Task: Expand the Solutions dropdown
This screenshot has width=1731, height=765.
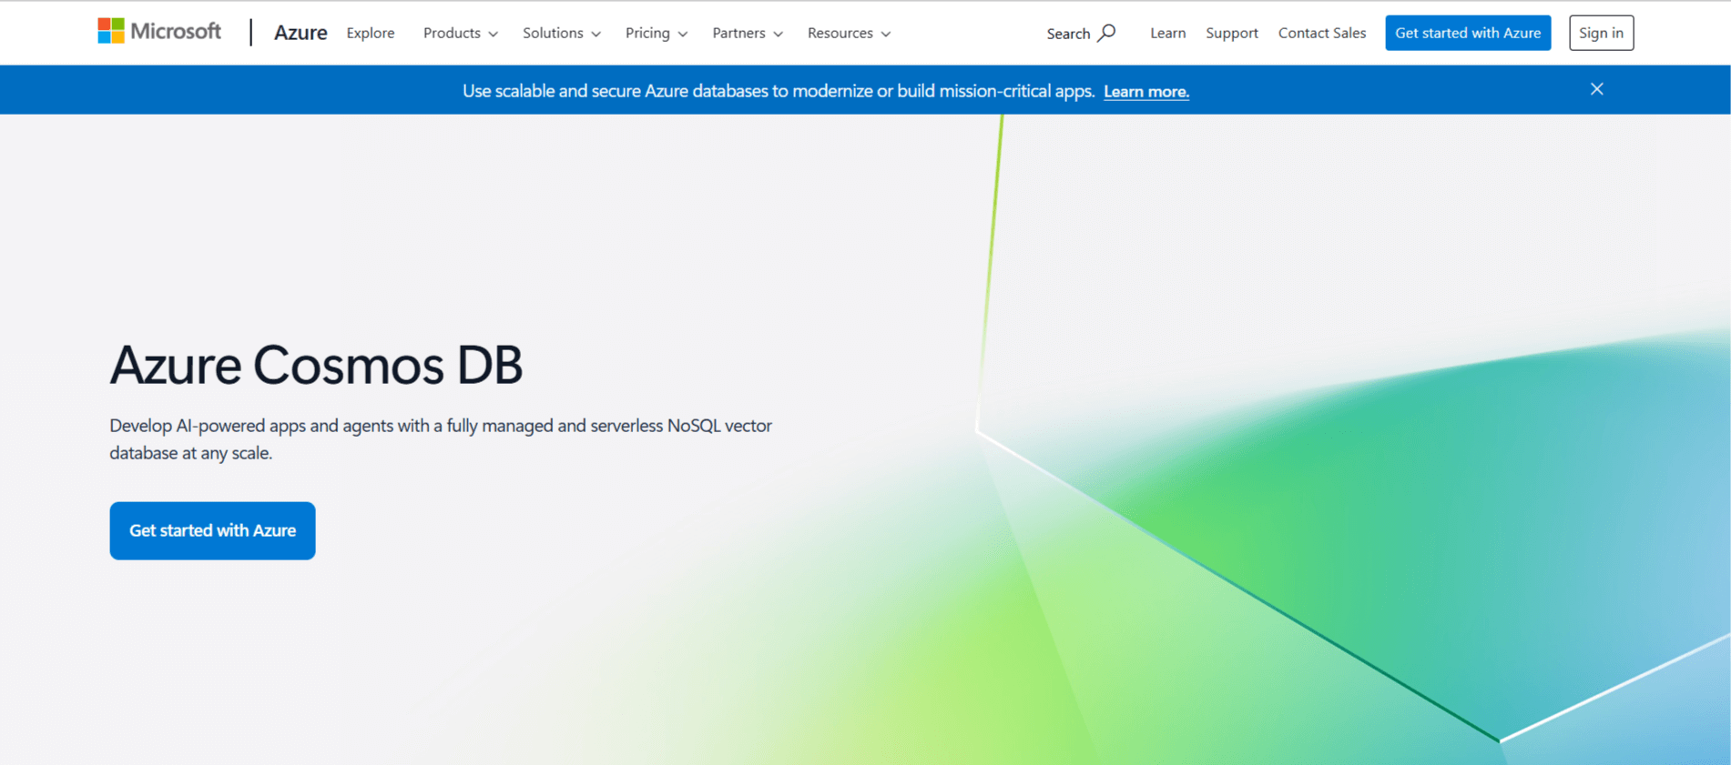Action: [562, 33]
